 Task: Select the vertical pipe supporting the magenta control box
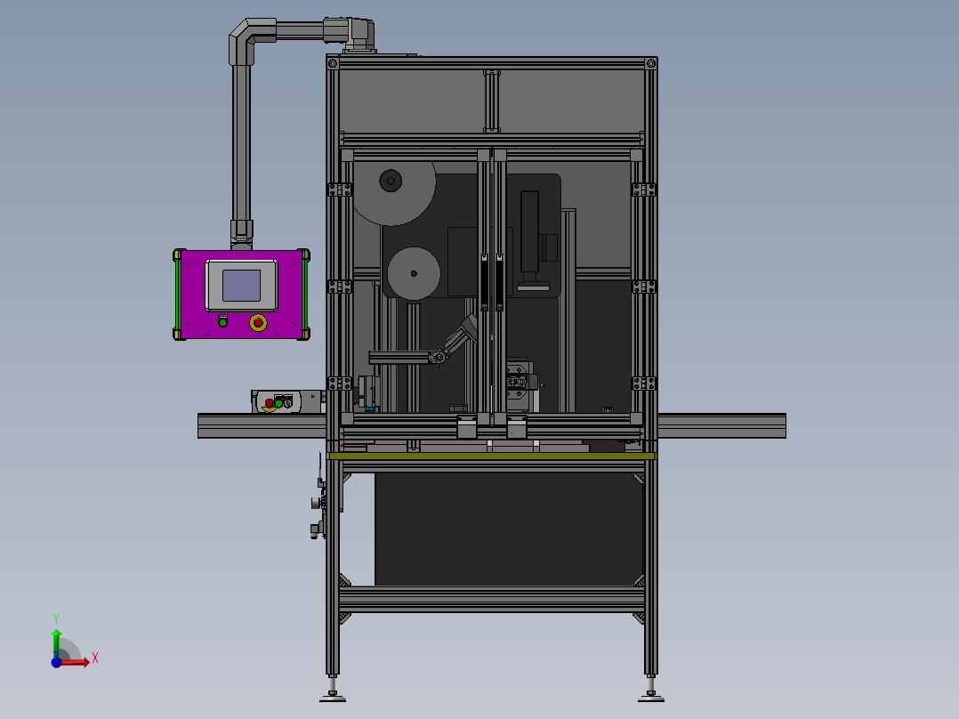[242, 144]
